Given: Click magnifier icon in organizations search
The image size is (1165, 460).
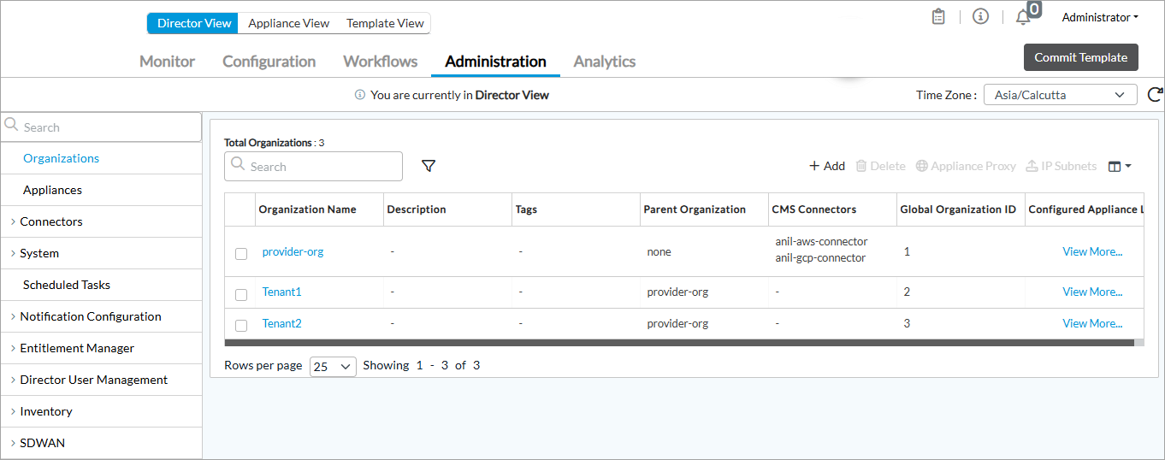Looking at the screenshot, I should tap(239, 166).
